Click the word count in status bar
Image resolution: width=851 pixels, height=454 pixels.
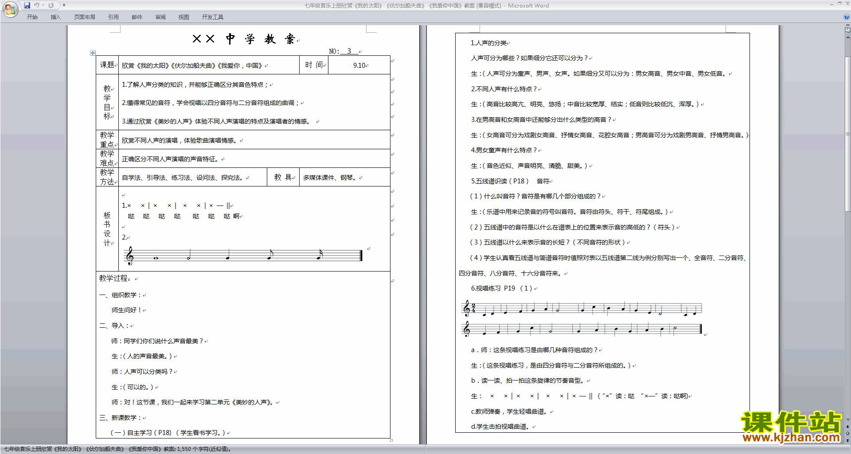[x=204, y=449]
